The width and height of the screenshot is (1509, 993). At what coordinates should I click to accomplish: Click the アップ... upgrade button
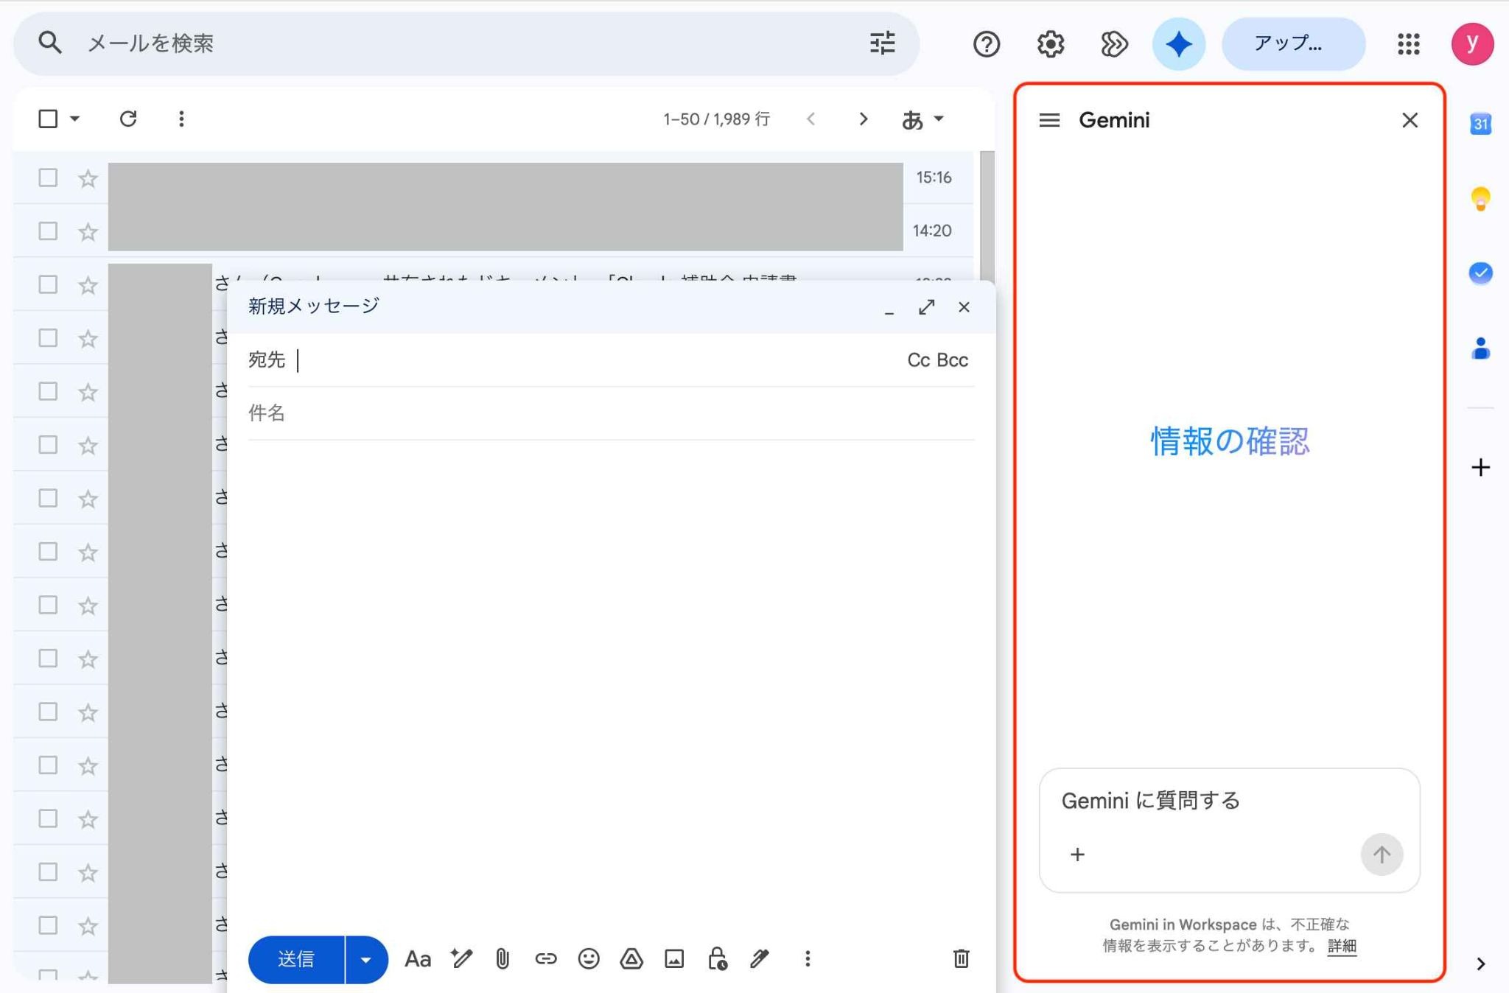tap(1293, 43)
